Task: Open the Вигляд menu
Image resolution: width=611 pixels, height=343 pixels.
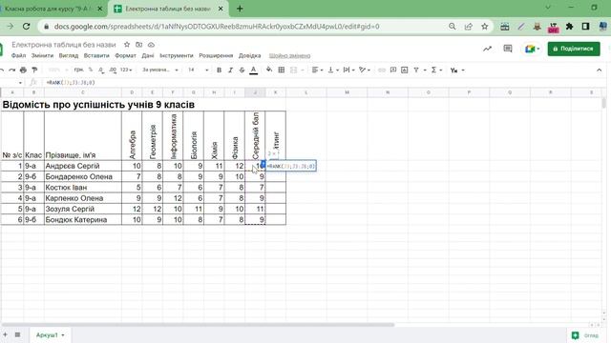Action: coord(69,55)
